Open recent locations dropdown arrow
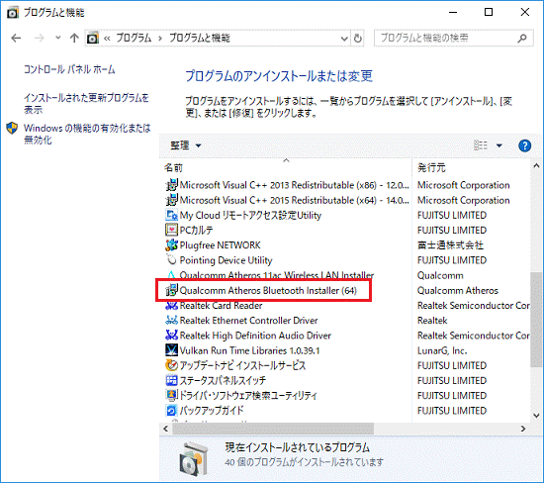 [x=58, y=38]
